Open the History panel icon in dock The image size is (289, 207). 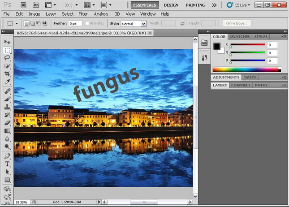(204, 58)
